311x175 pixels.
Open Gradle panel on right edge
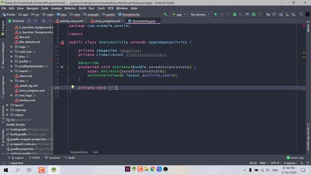[x=308, y=27]
